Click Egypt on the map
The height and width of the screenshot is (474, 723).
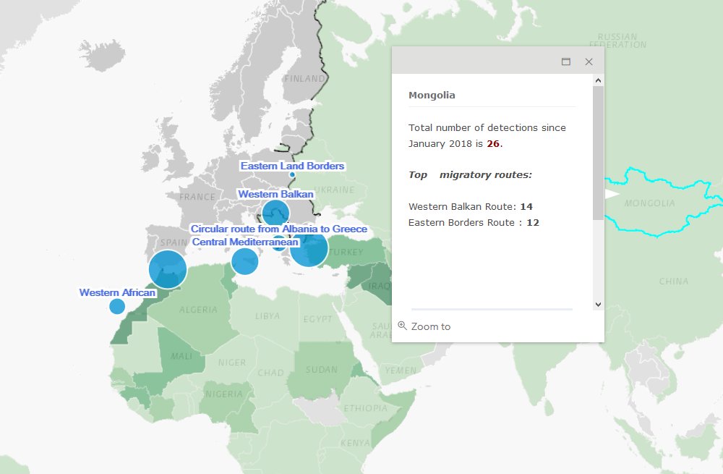pos(317,319)
